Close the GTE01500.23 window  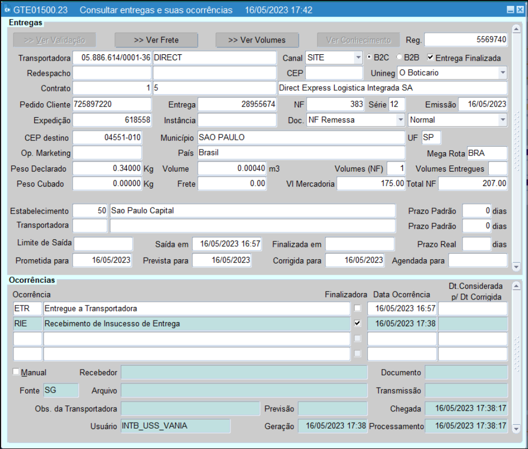point(519,10)
